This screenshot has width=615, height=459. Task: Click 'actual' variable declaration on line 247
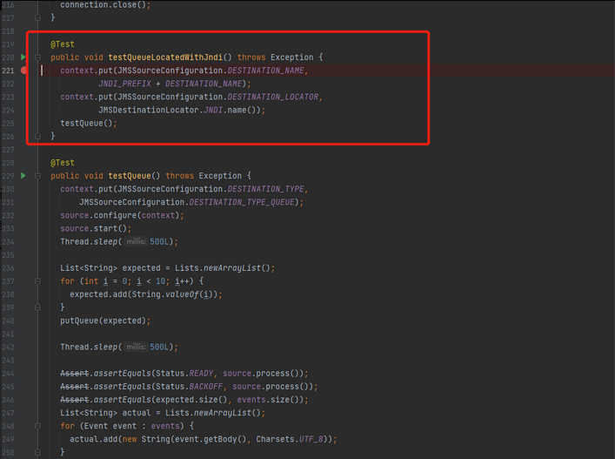point(137,413)
